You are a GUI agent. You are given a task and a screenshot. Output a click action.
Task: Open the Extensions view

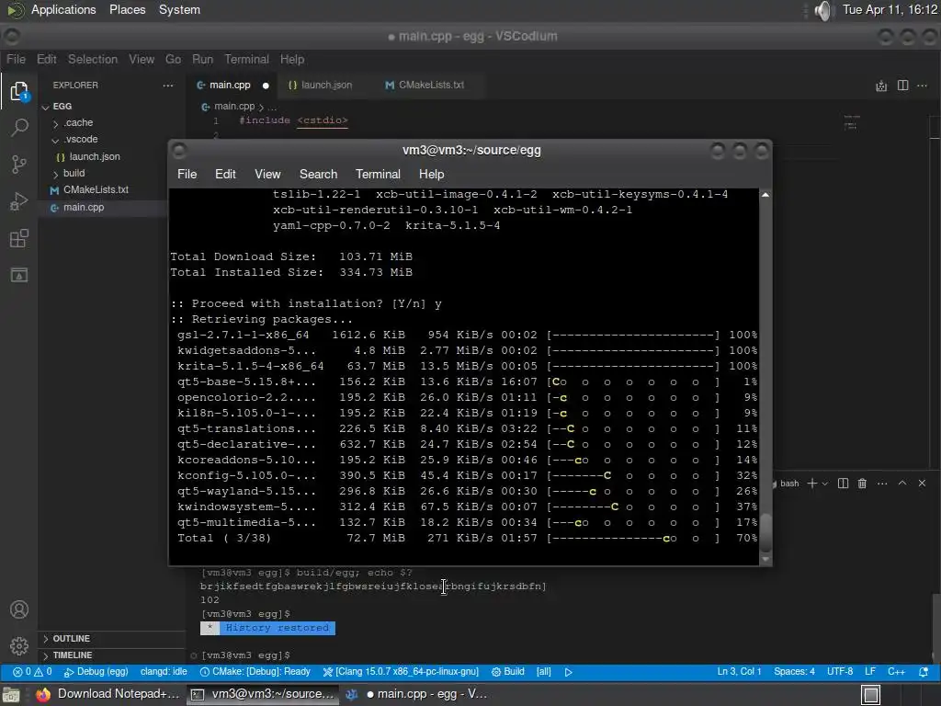pos(19,238)
